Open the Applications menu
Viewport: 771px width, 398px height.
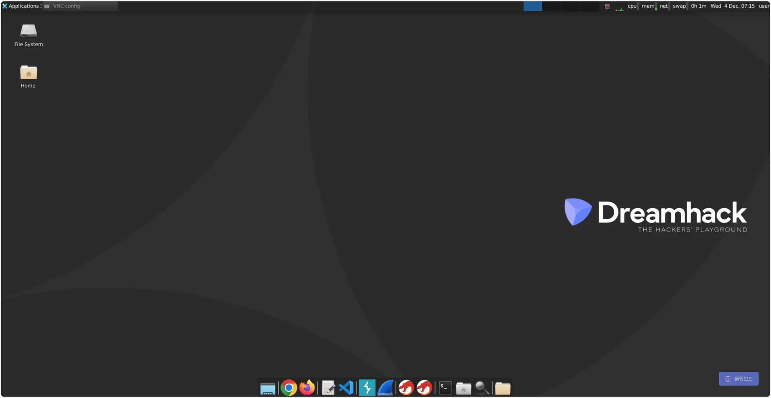click(20, 6)
